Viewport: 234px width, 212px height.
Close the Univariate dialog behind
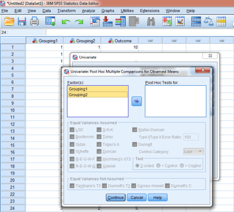tap(210, 56)
